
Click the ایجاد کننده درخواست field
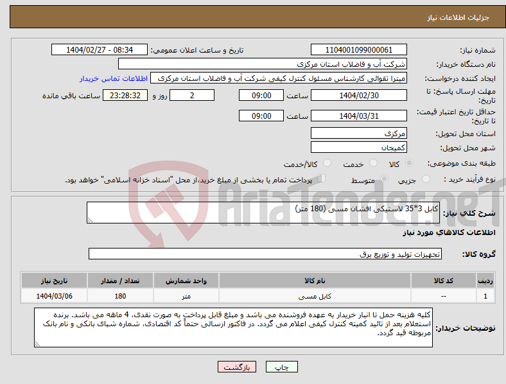point(279,78)
